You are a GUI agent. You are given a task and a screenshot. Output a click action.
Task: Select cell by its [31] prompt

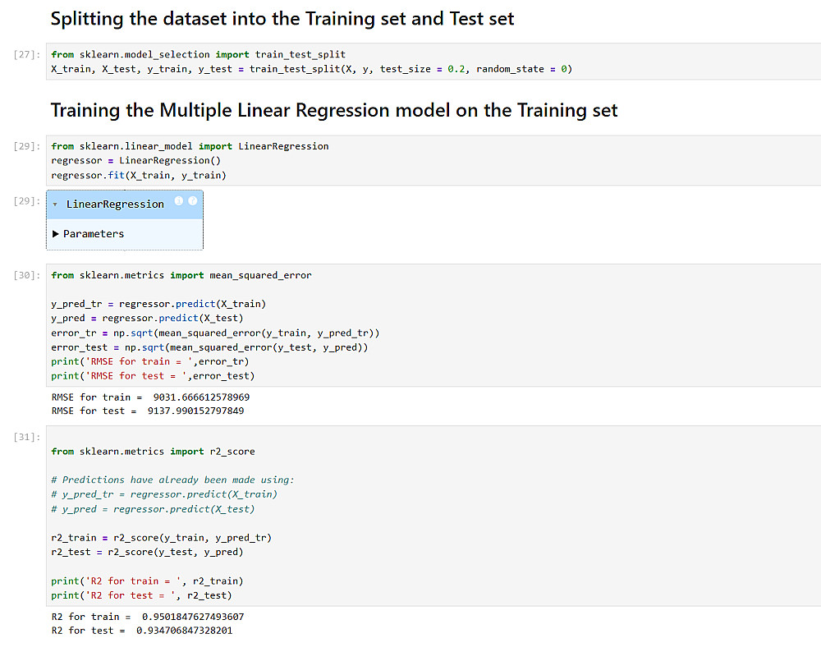click(x=27, y=438)
